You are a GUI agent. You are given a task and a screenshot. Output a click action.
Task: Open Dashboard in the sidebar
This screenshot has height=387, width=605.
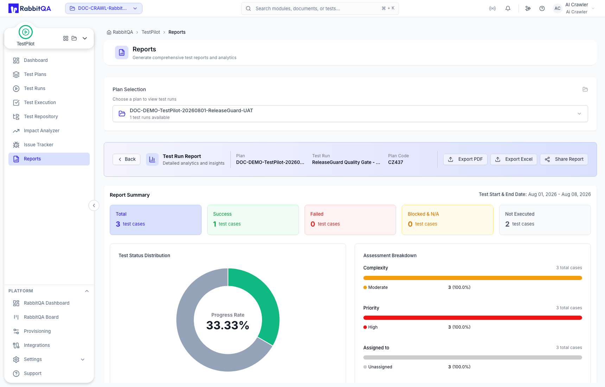point(49,61)
